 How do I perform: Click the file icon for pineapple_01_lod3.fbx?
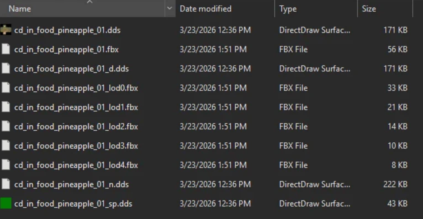tap(6, 146)
